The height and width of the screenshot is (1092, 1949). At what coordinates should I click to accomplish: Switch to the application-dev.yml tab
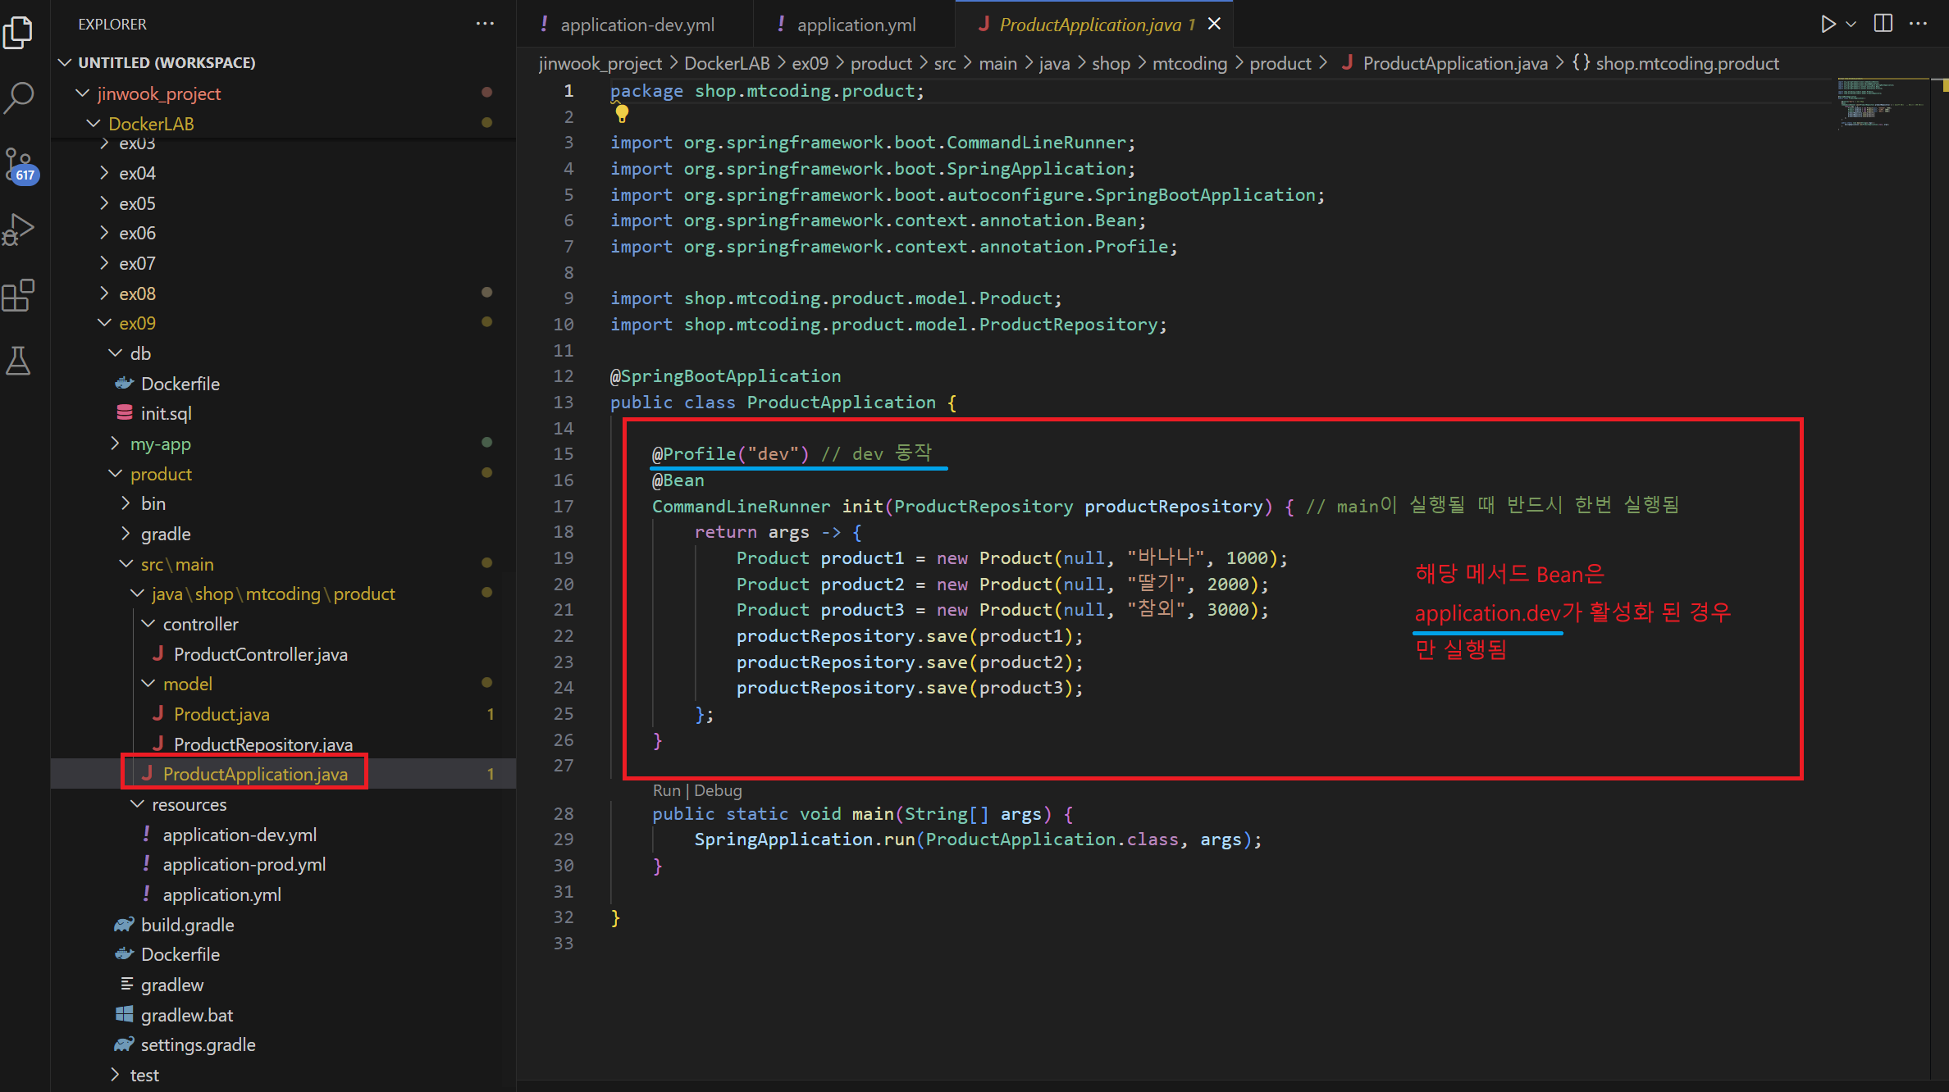click(637, 25)
